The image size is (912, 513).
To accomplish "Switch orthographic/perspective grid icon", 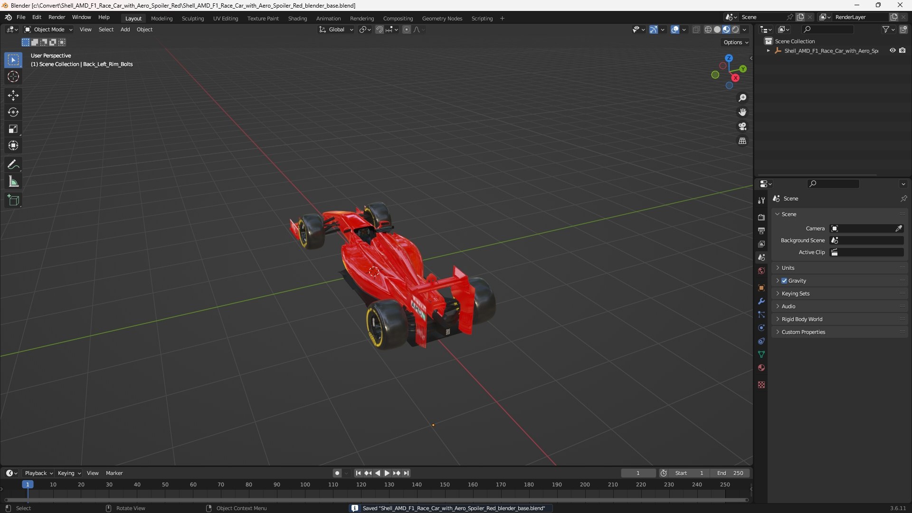I will pos(742,141).
